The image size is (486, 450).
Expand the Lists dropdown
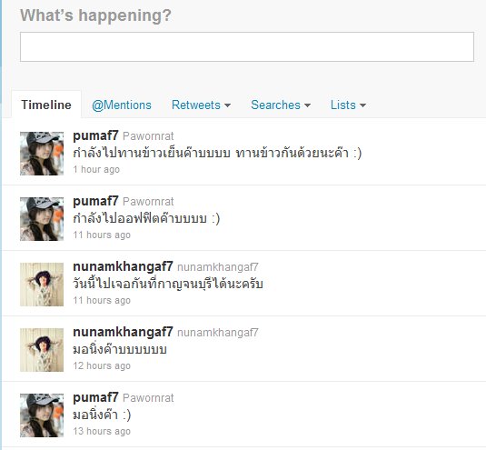pos(348,105)
